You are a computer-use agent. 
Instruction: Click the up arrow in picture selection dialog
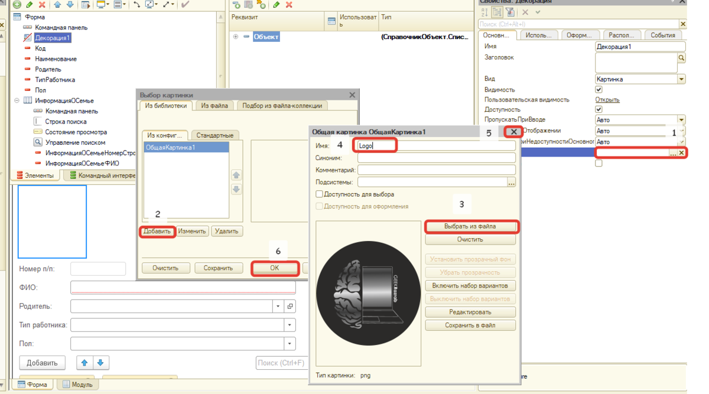(x=236, y=175)
